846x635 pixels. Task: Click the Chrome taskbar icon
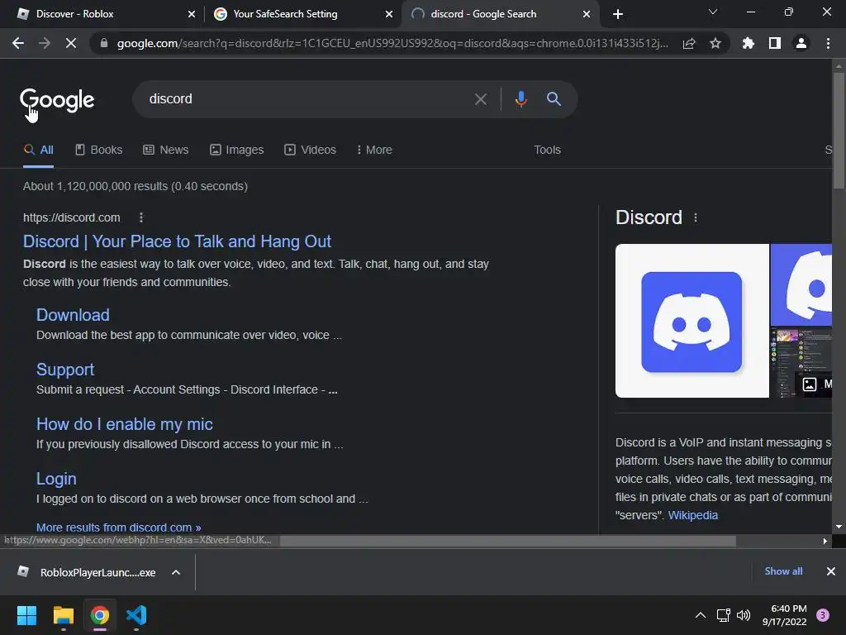[99, 615]
